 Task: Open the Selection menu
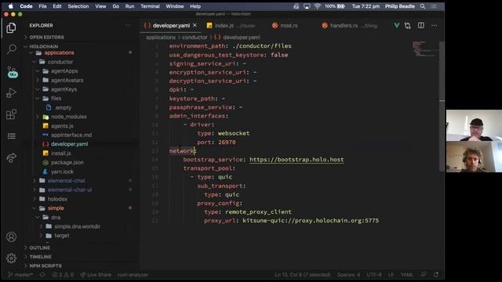78,6
